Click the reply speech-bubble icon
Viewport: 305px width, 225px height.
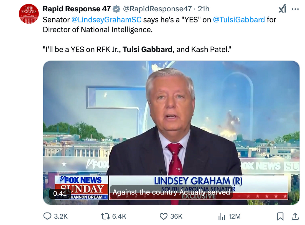(x=48, y=216)
